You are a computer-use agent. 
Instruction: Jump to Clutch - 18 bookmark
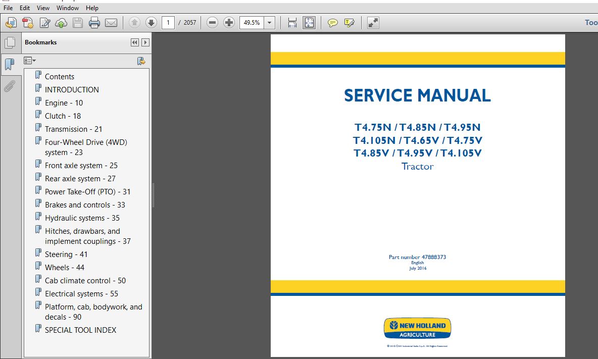63,116
